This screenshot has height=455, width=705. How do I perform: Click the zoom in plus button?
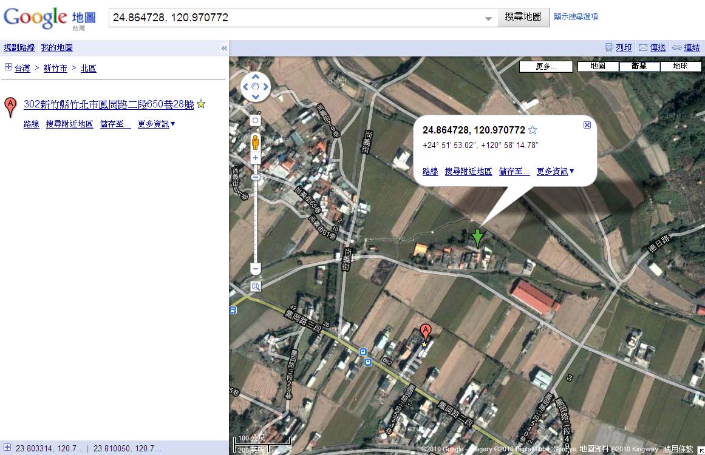pos(256,158)
